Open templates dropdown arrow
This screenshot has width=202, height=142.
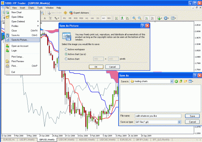tap(175, 18)
